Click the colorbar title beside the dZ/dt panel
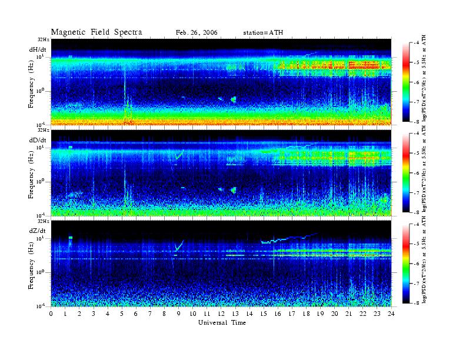Screen dimensions: 466x360 pos(424,260)
